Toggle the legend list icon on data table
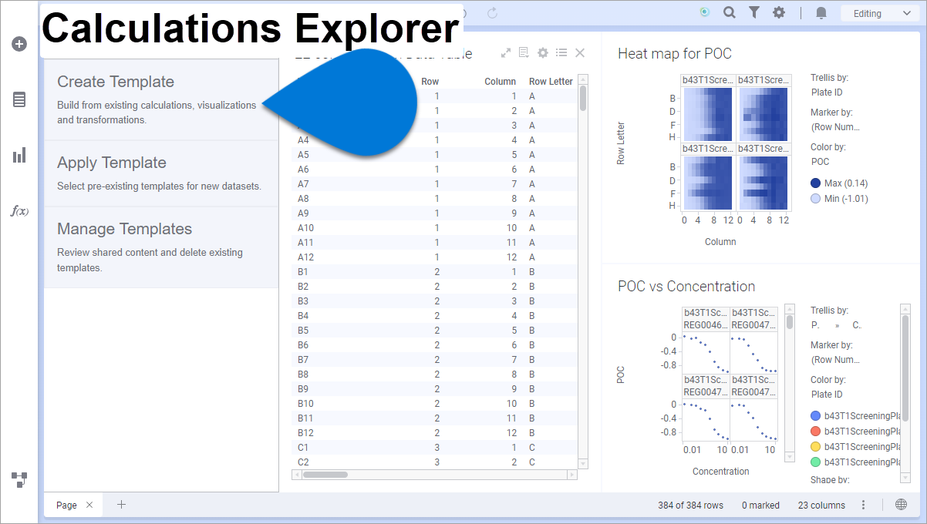927x524 pixels. click(x=561, y=53)
